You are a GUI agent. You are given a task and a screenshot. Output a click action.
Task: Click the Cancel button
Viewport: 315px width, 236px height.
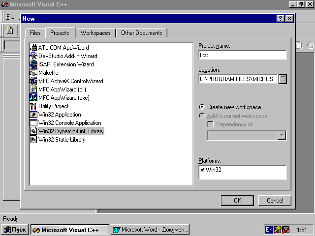275,201
